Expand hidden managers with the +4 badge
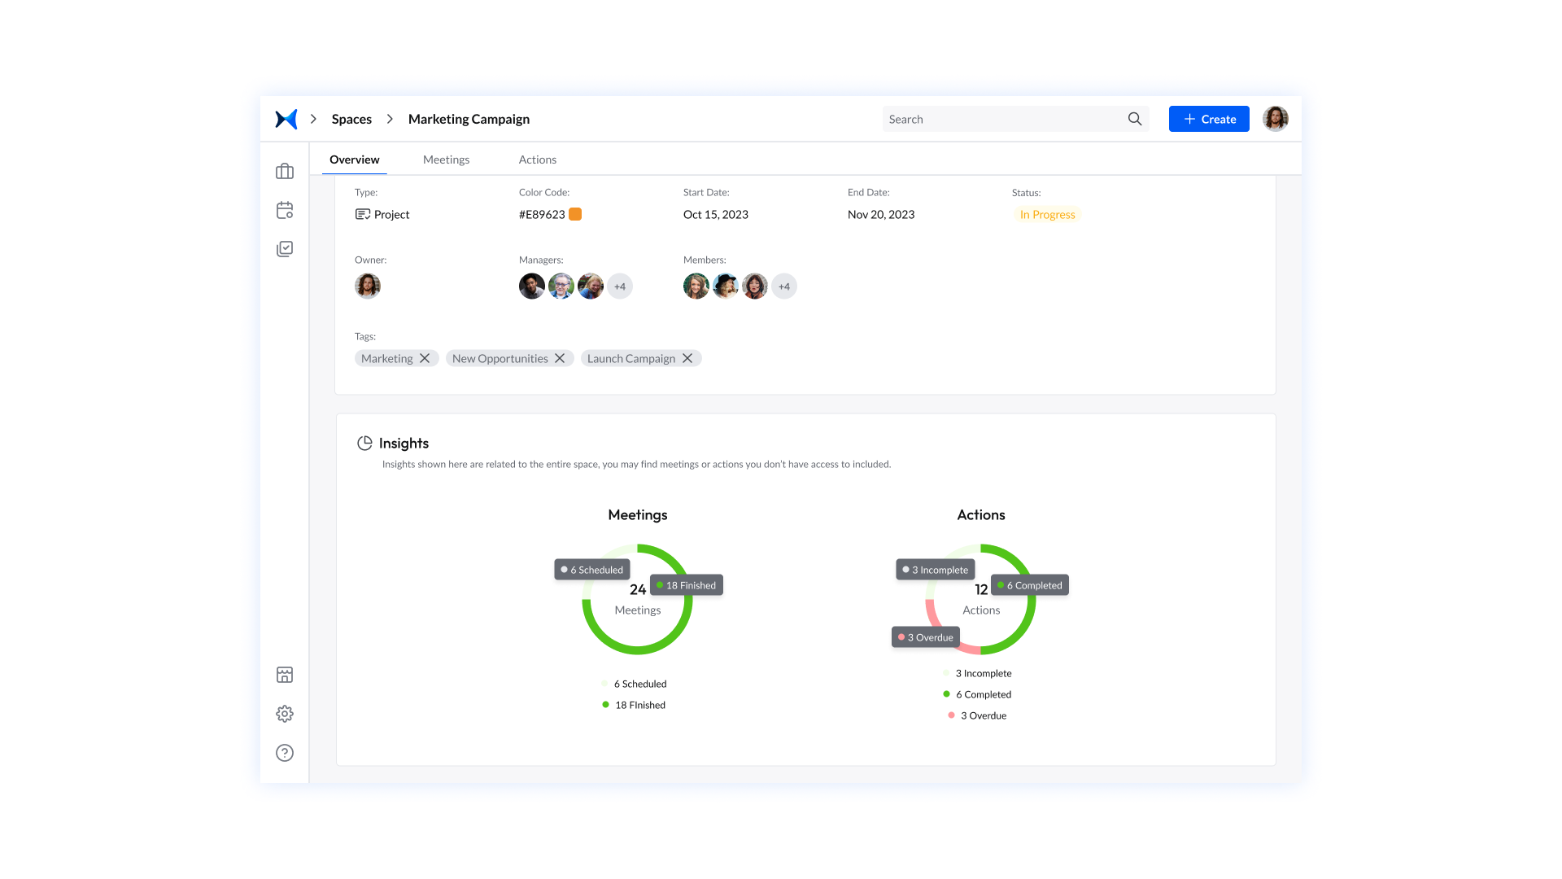This screenshot has height=879, width=1562. (620, 286)
